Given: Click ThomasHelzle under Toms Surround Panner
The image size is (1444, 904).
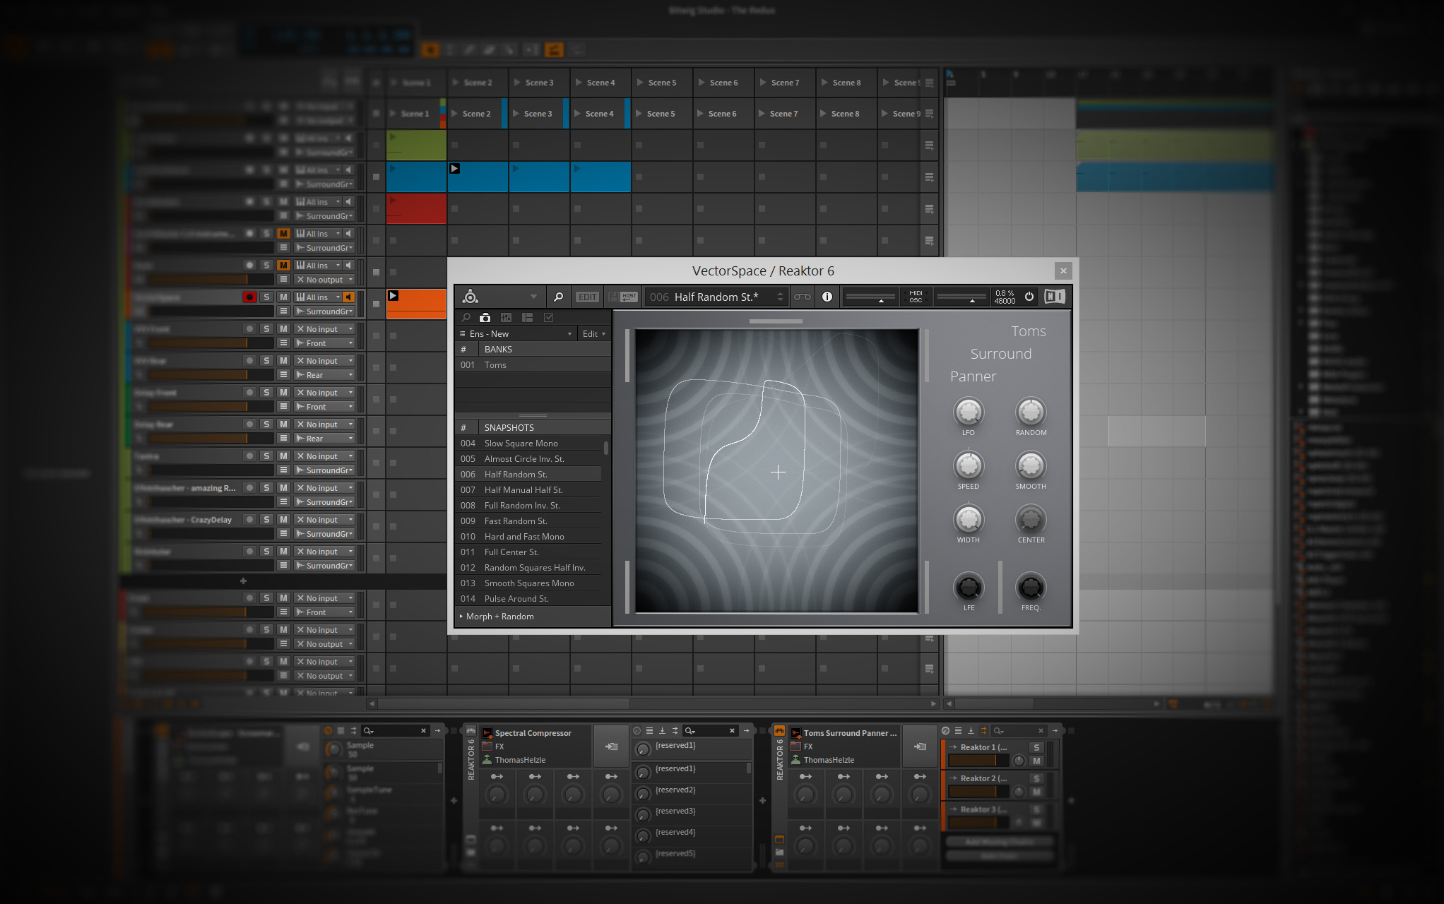Looking at the screenshot, I should click(829, 760).
